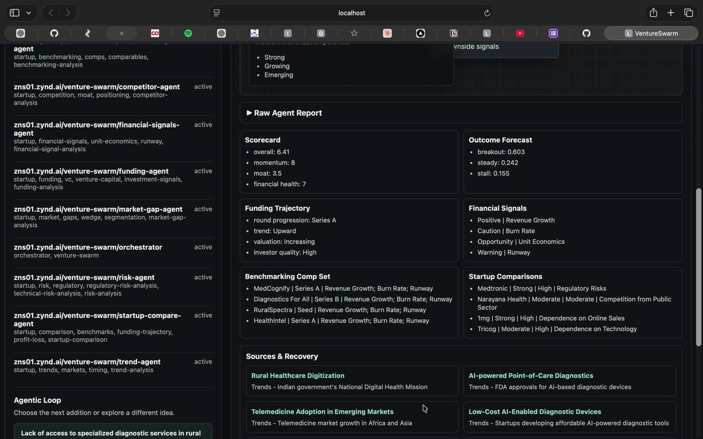Screen dimensions: 703x439
Task: Switch to the triangle logo tab
Action: tap(421, 33)
